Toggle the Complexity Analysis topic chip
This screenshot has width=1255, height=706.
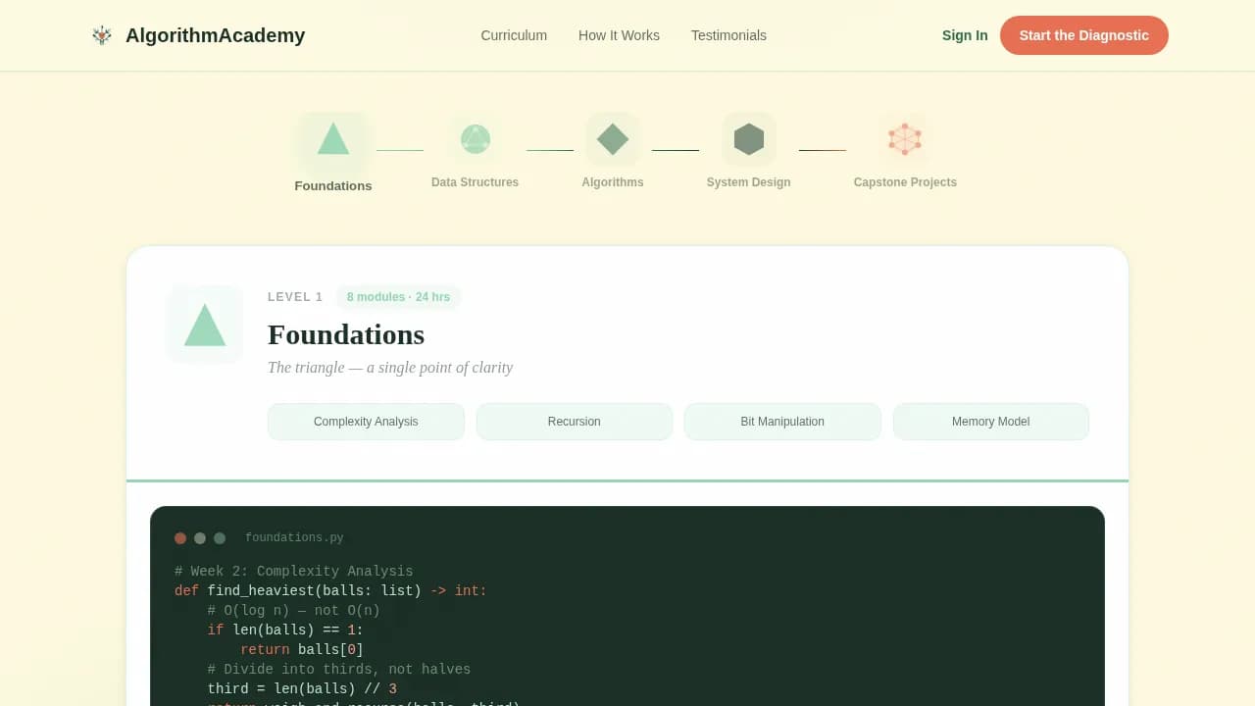(366, 421)
